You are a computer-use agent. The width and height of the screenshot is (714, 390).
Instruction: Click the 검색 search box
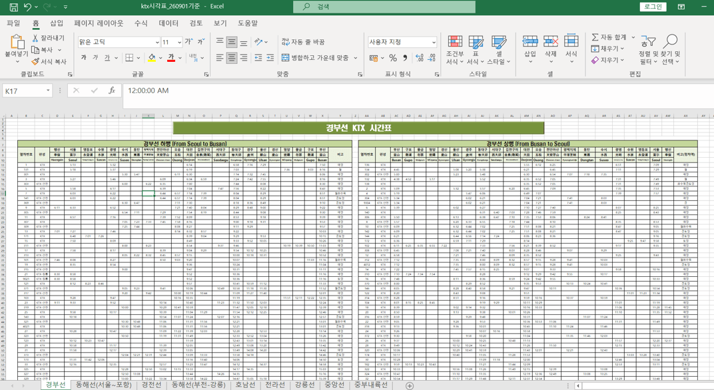pyautogui.click(x=384, y=7)
